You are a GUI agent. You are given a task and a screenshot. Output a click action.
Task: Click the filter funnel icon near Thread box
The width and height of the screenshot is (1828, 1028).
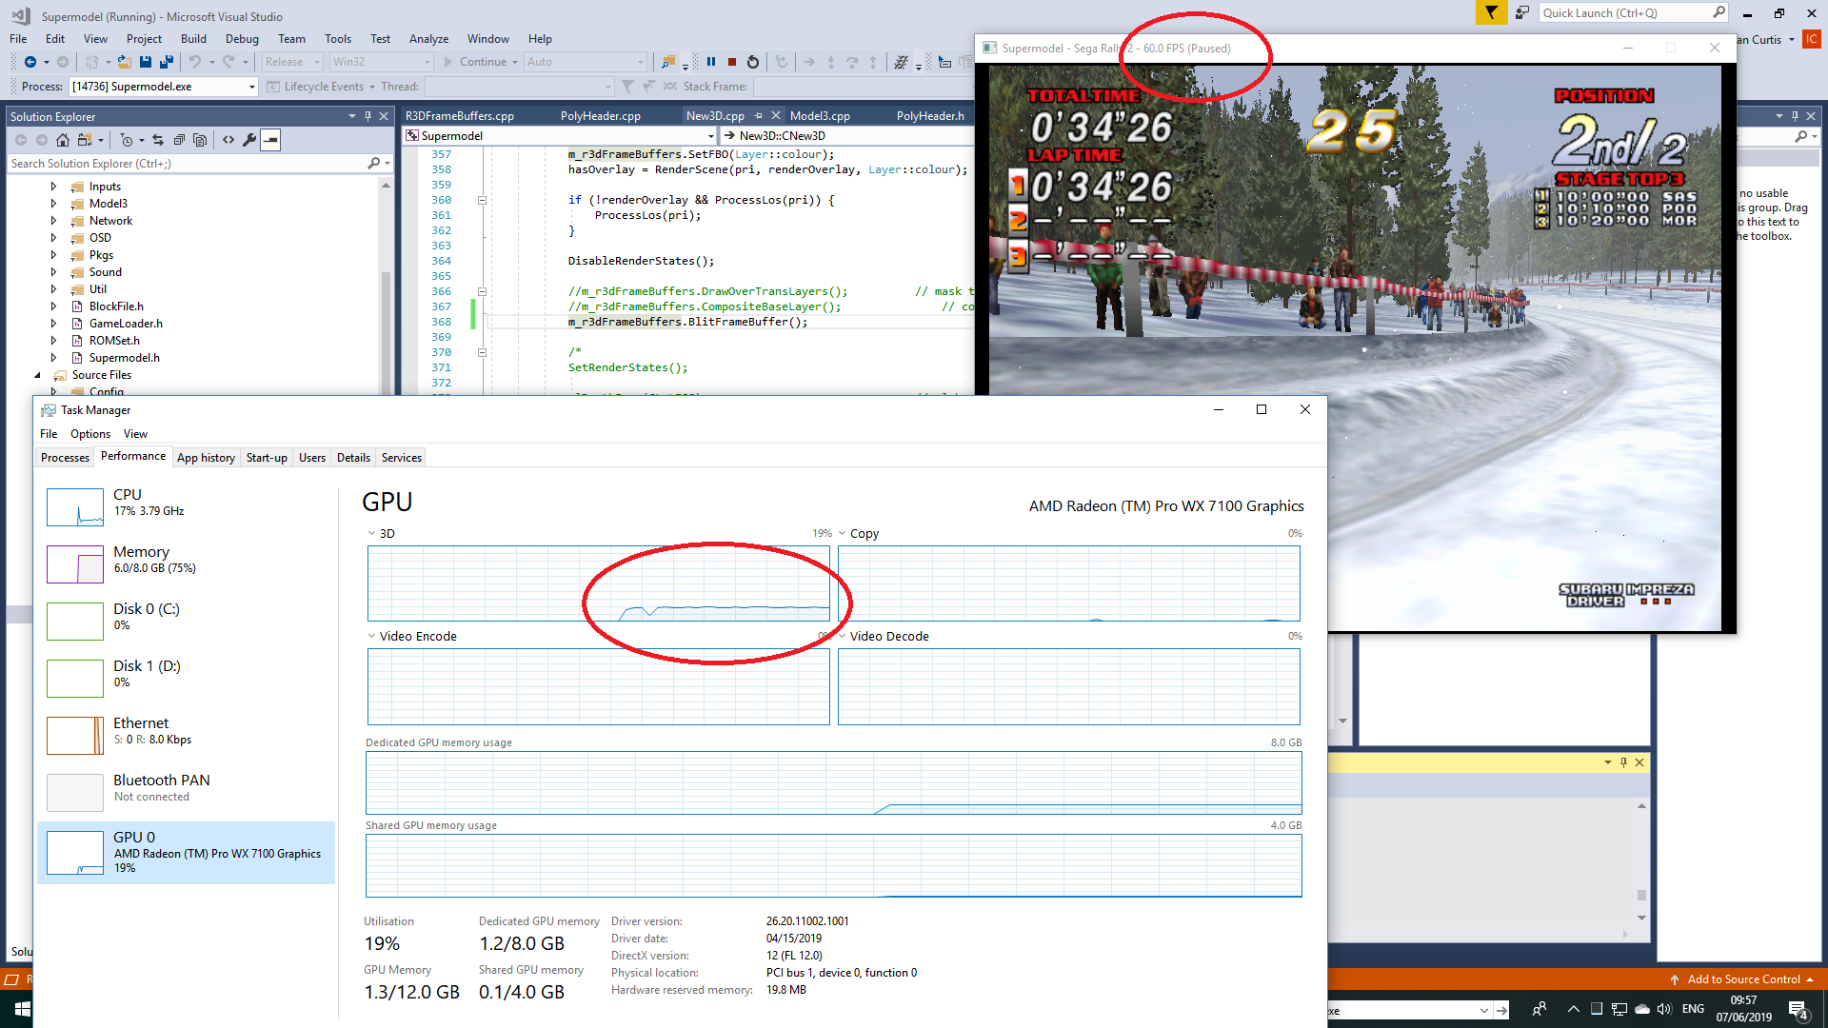(627, 87)
